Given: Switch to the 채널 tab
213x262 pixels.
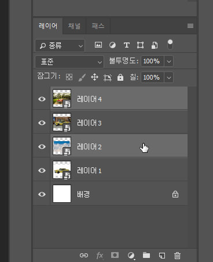Looking at the screenshot, I should [x=74, y=26].
